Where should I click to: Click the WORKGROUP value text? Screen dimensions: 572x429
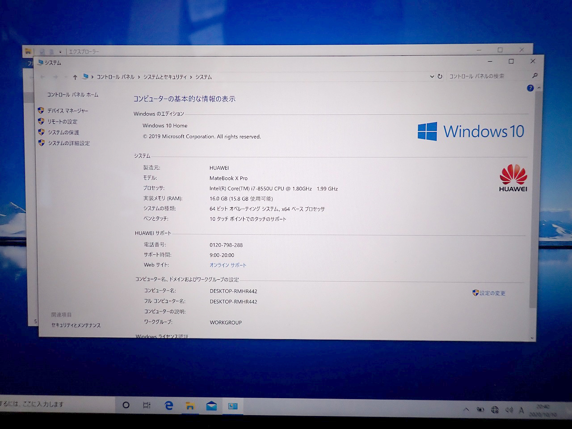(x=226, y=322)
